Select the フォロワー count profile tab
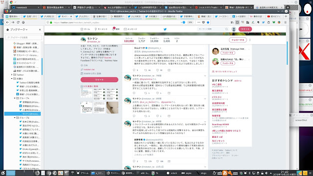 pos(155,40)
